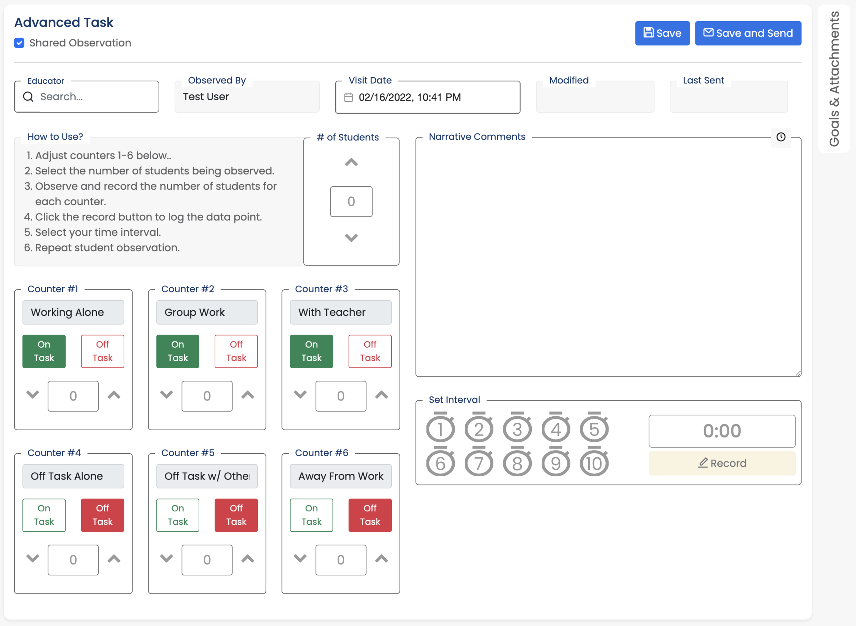Screen dimensions: 856x626
Task: Increase Counter #3 value with the up chevron
Action: [381, 395]
